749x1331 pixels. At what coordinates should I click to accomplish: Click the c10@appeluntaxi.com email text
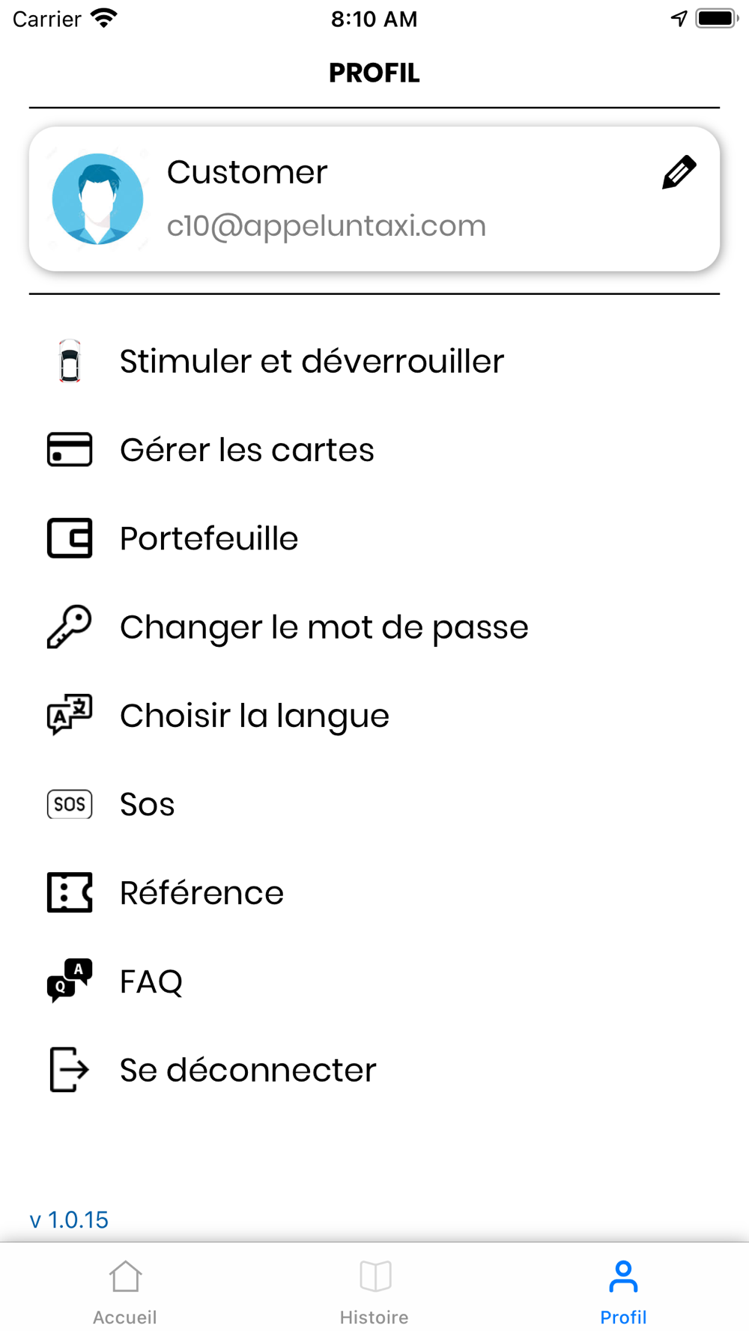pyautogui.click(x=327, y=226)
